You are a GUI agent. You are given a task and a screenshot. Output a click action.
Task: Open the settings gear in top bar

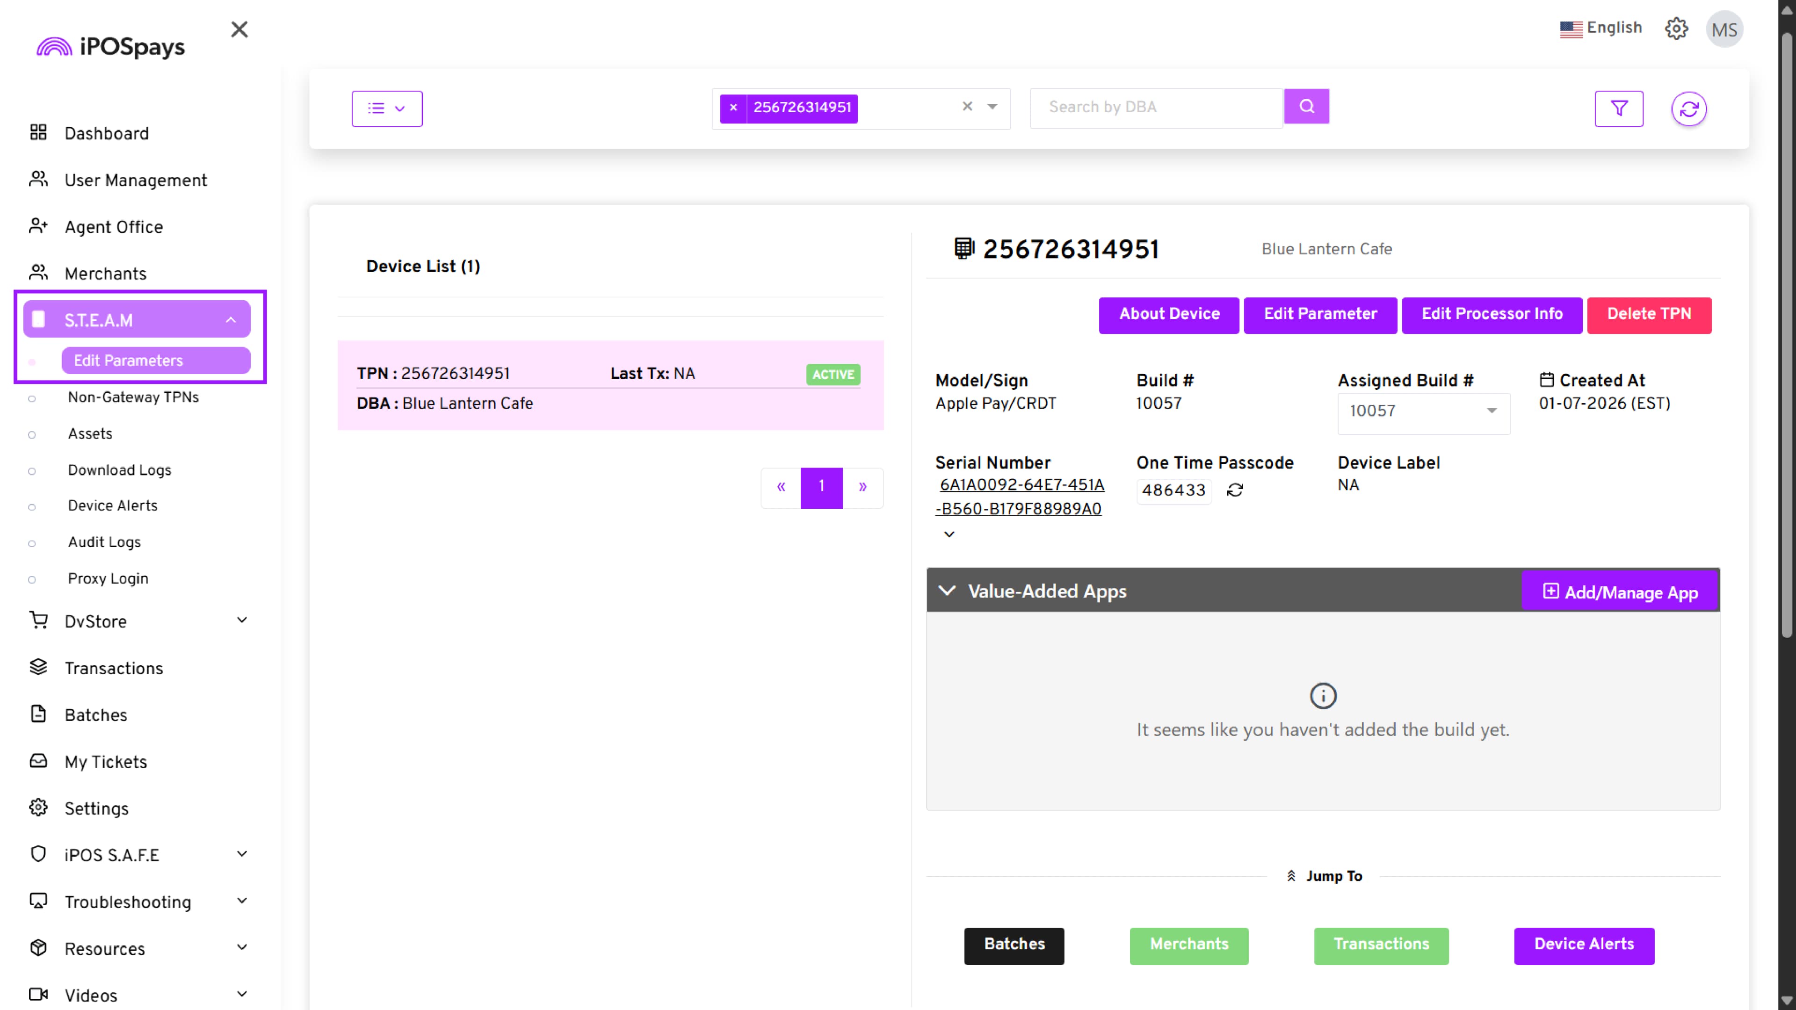(1676, 29)
